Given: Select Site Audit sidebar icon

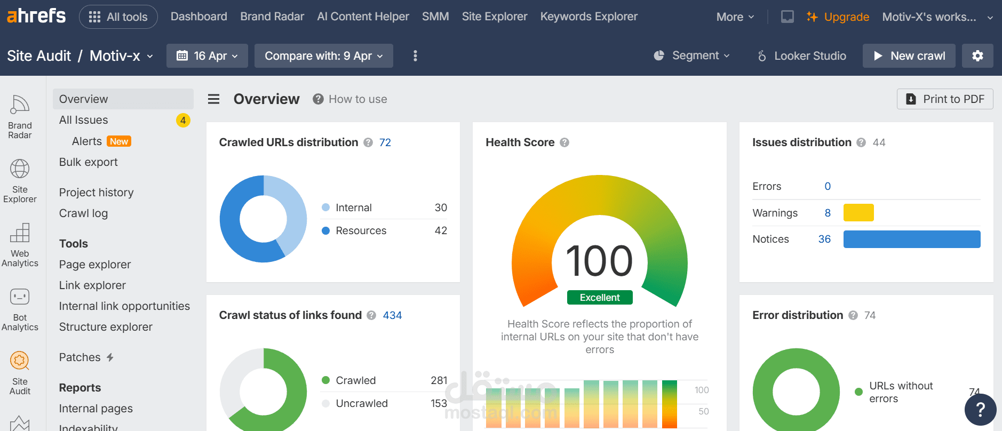Looking at the screenshot, I should (x=20, y=372).
